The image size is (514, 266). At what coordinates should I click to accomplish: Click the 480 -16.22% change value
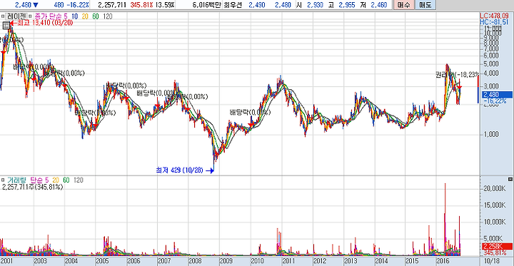click(x=71, y=5)
